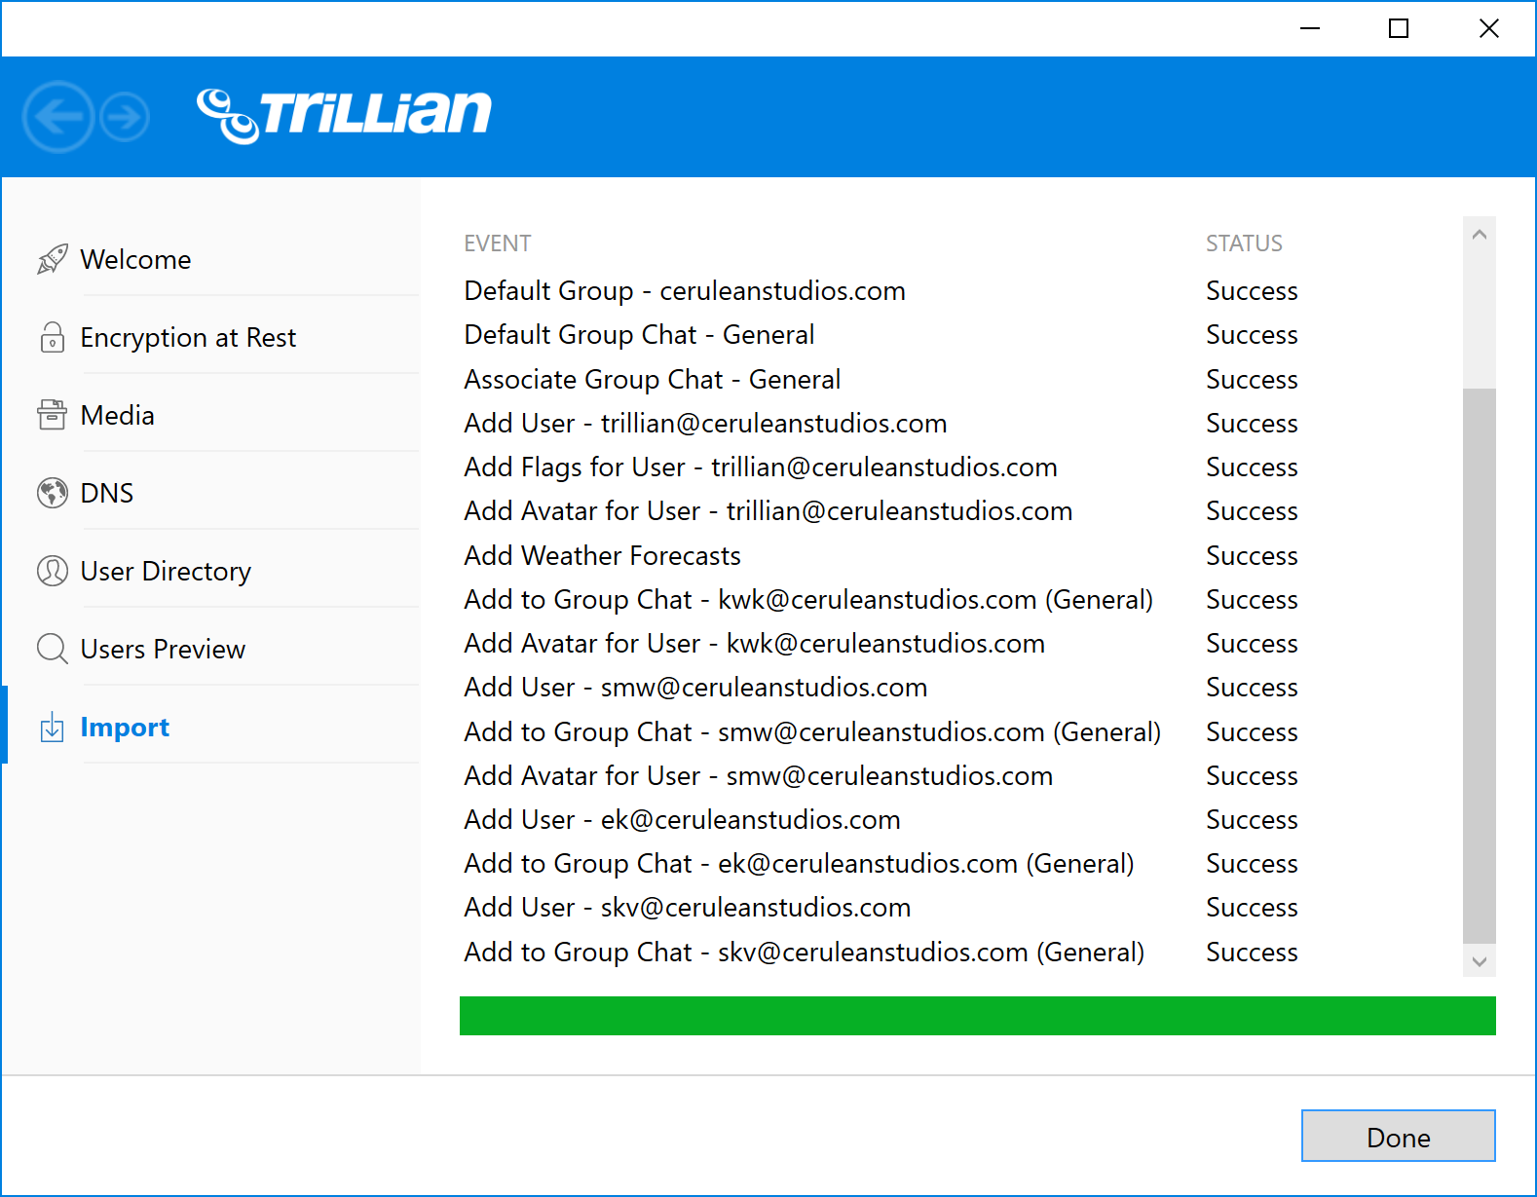The width and height of the screenshot is (1537, 1197).
Task: Select the Add Weather Forecasts event row
Action: (x=602, y=556)
